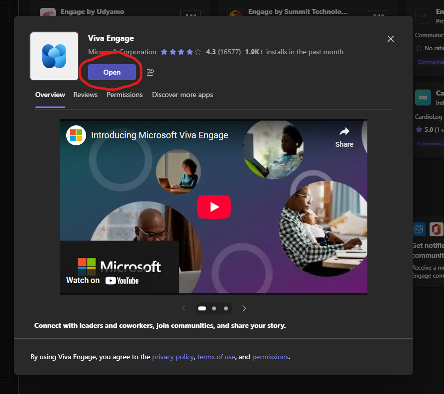Click the Viva Engage app logo
This screenshot has width=444, height=394.
[x=54, y=56]
